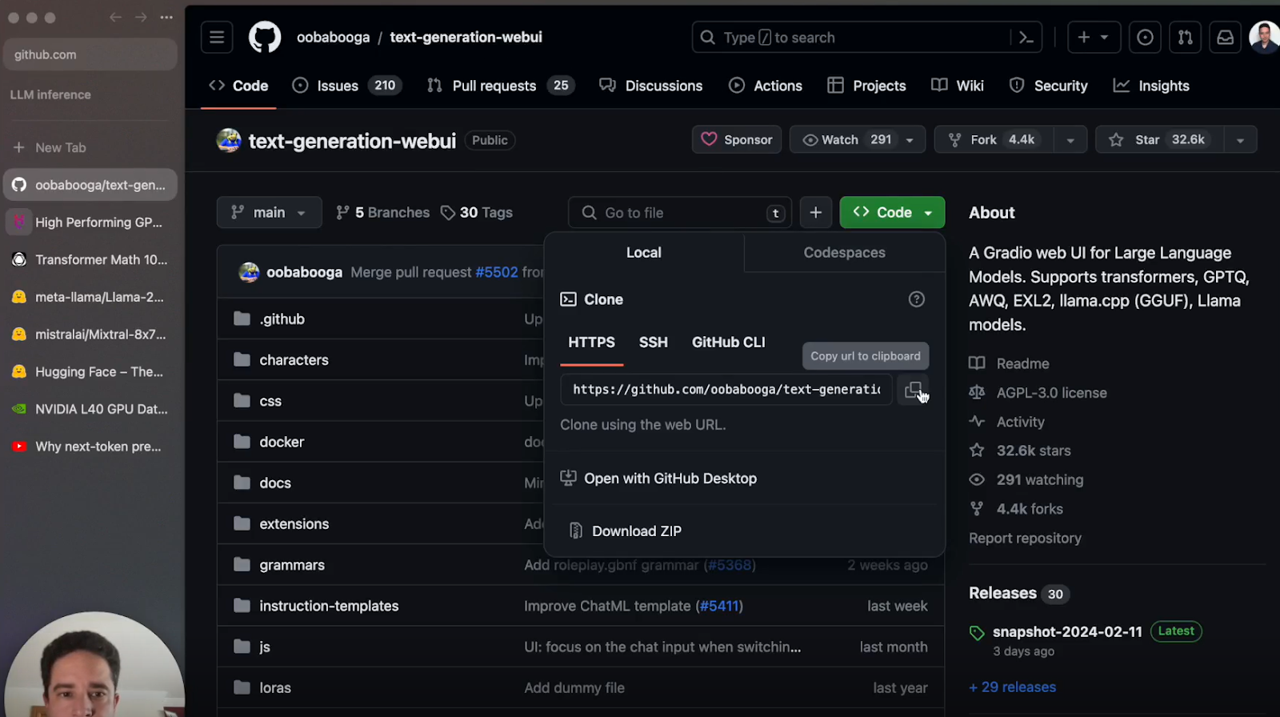Open the instruction-templates folder
The height and width of the screenshot is (717, 1280).
329,606
